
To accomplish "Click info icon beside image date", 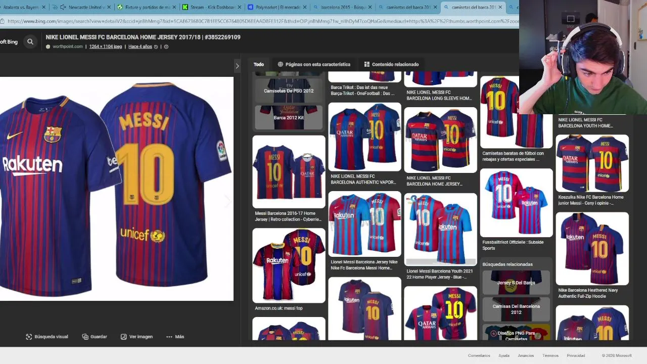I will [x=166, y=47].
